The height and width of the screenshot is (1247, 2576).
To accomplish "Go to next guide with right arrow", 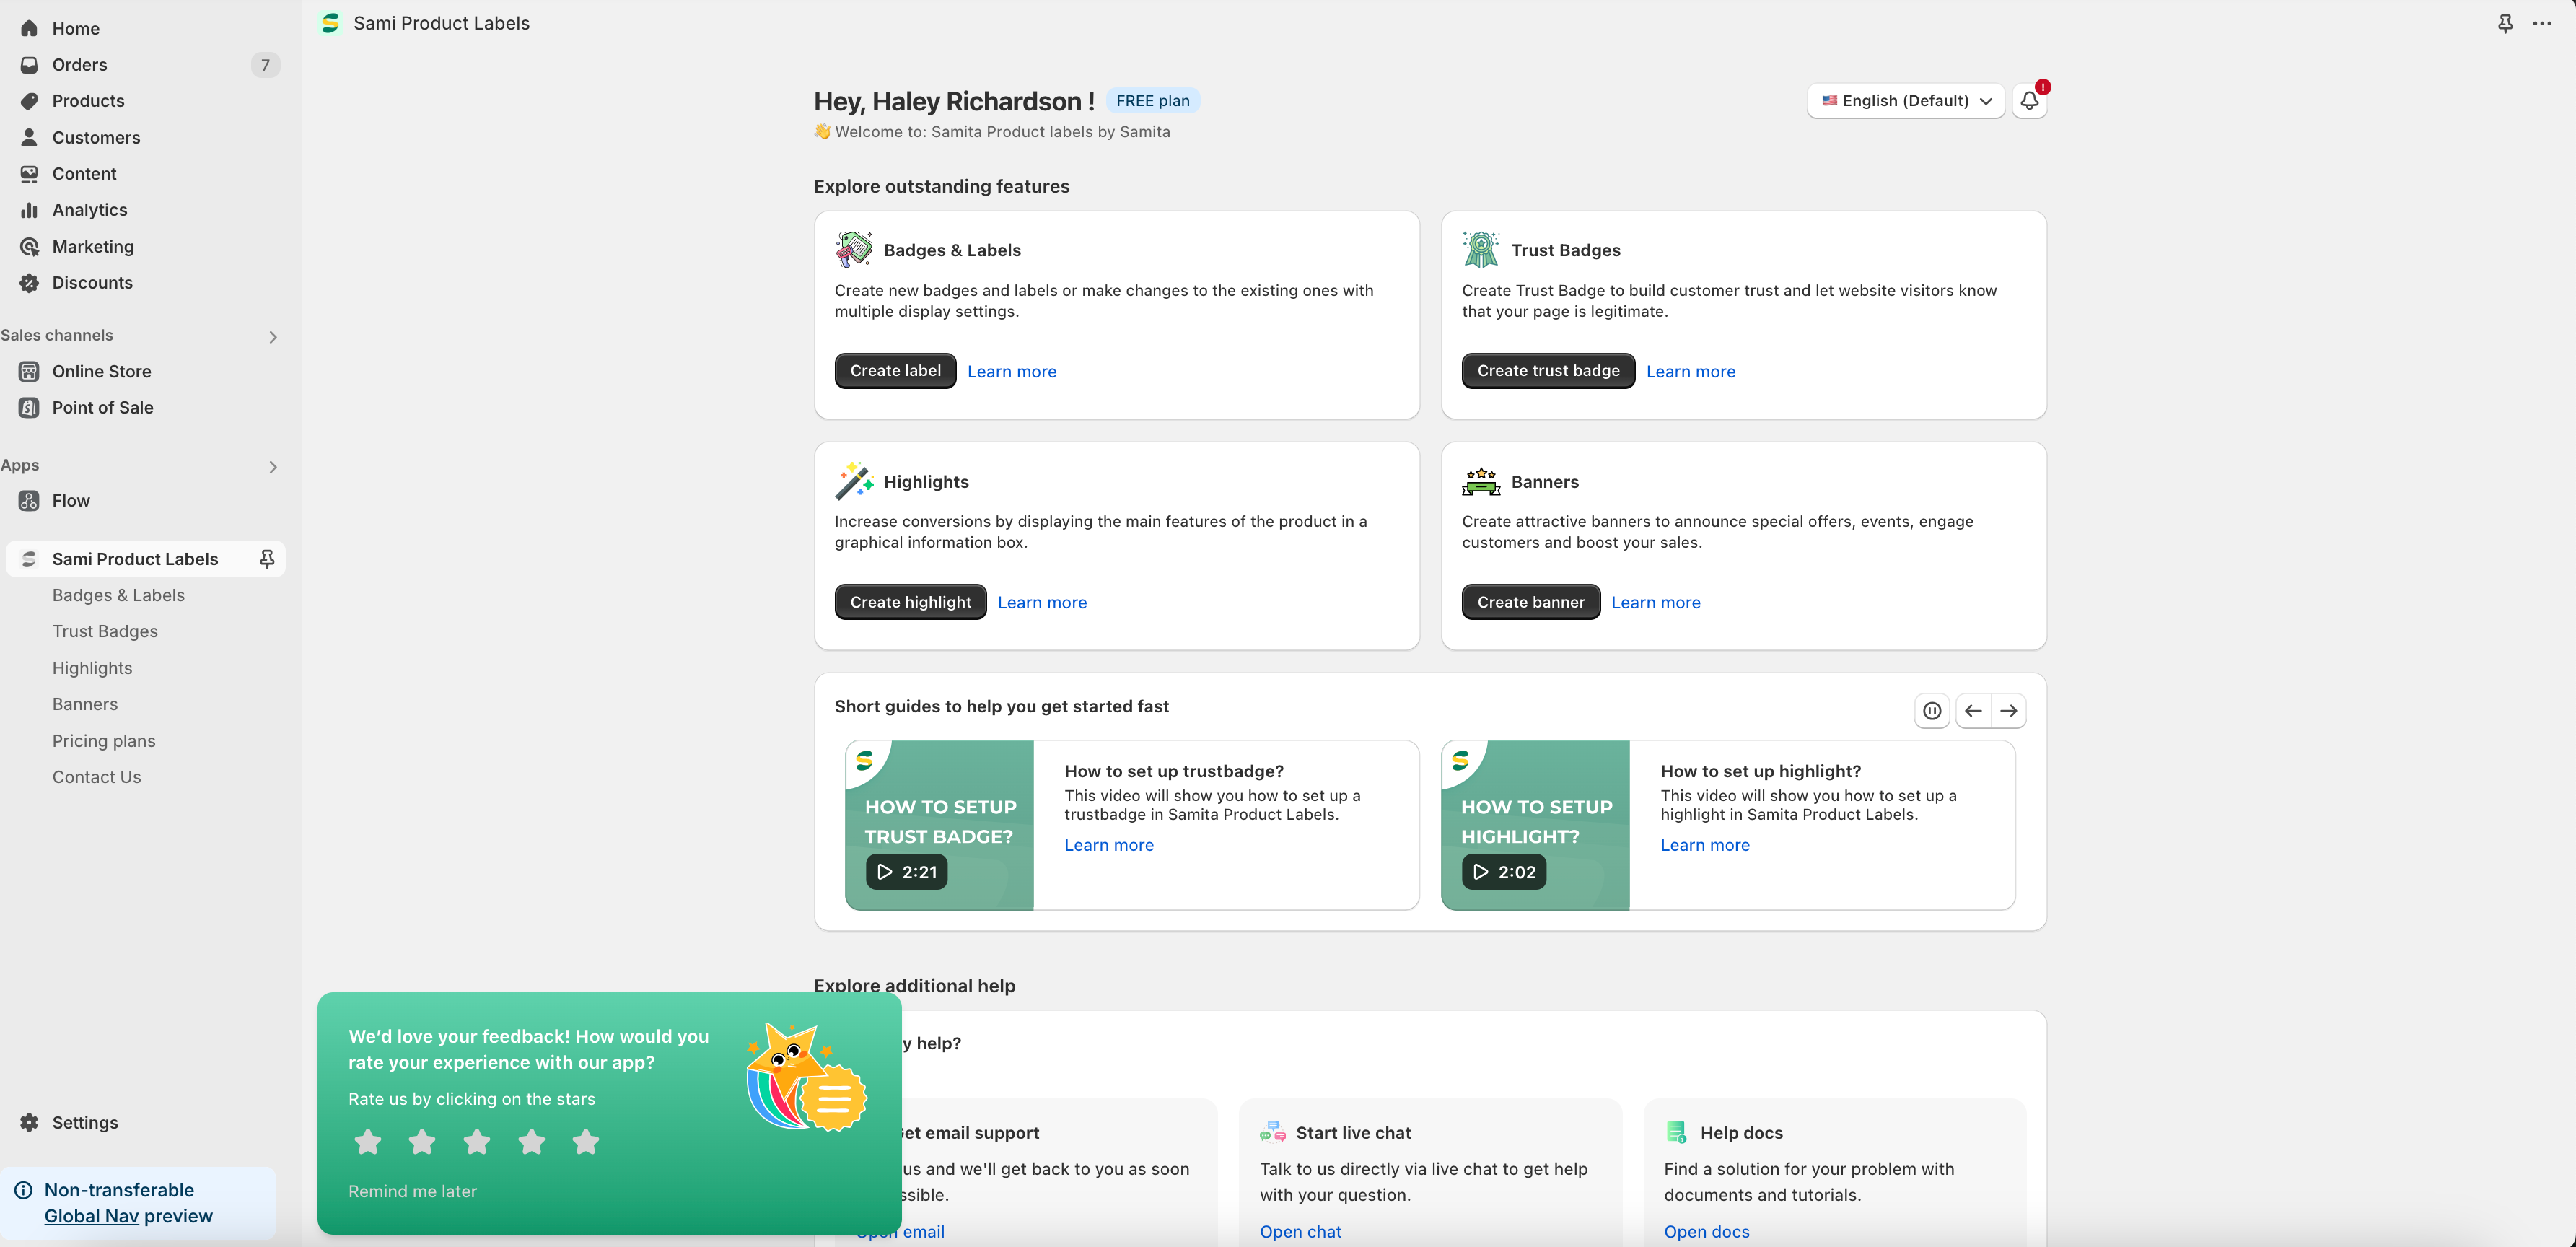I will pos(2009,711).
